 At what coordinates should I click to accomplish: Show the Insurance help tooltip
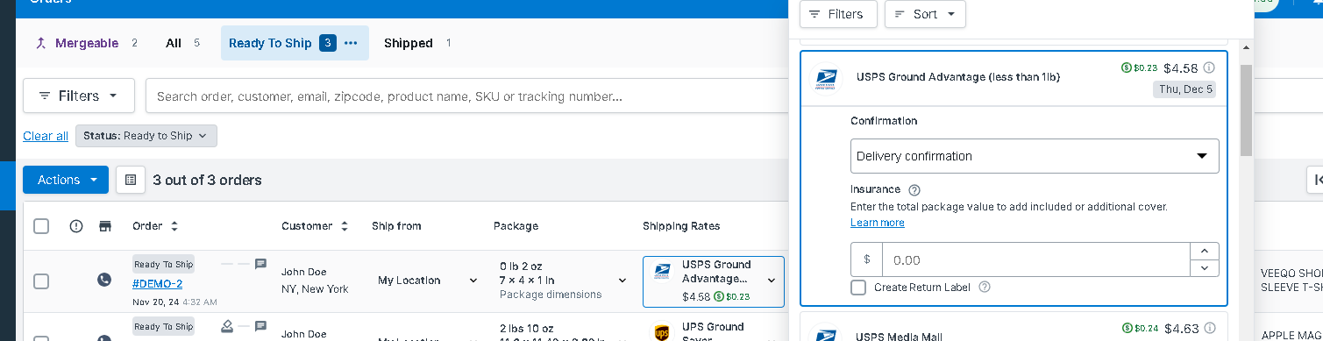click(914, 189)
